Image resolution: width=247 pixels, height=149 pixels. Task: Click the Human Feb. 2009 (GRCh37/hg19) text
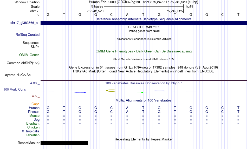[114, 2]
